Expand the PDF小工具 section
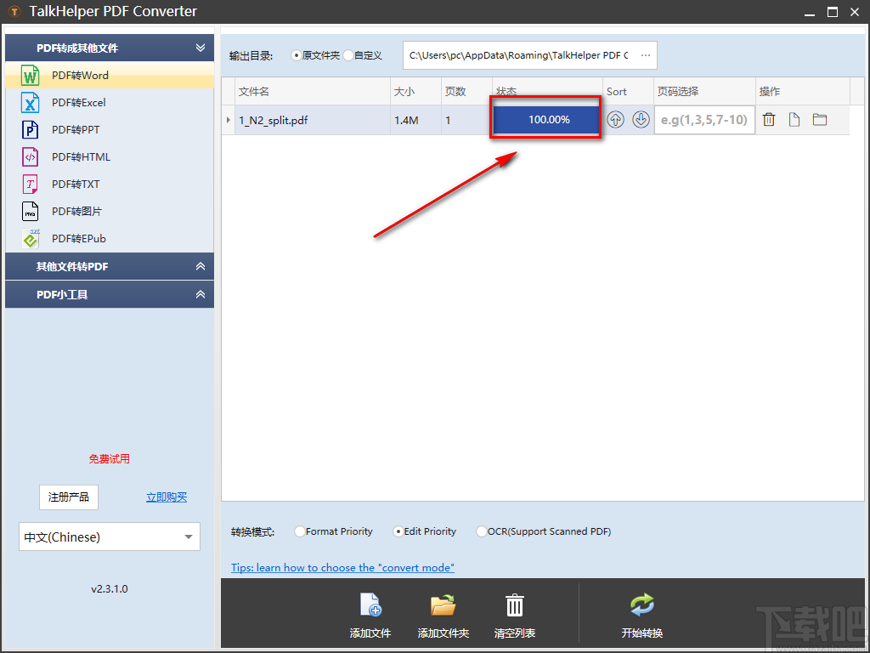Image resolution: width=870 pixels, height=653 pixels. 109,294
